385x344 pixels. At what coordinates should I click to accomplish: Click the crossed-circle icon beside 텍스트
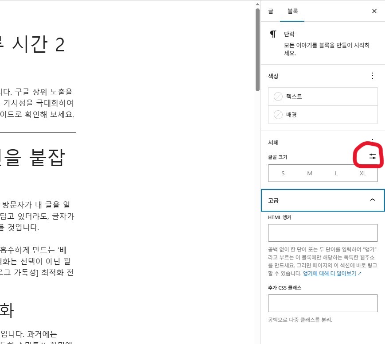pyautogui.click(x=279, y=96)
